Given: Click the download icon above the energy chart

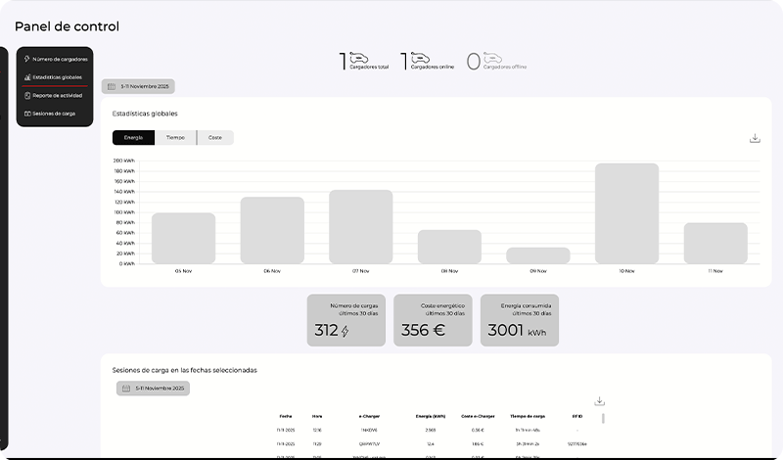Looking at the screenshot, I should pos(755,138).
